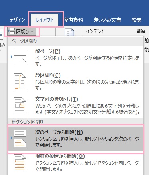Screen dimensions: 149x175
Task: Choose 改ページ(P) page break option
Action: click(75, 57)
